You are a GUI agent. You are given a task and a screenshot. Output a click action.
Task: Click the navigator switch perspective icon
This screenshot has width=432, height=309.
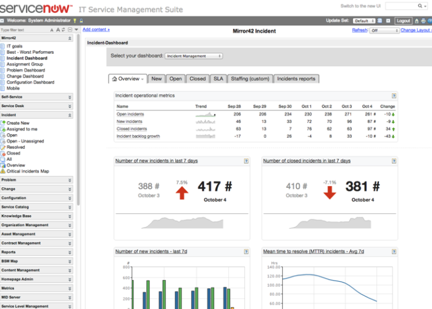click(64, 30)
